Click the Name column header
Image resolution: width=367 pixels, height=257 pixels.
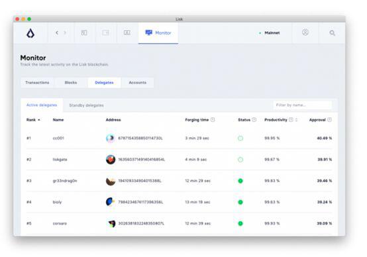coord(58,120)
